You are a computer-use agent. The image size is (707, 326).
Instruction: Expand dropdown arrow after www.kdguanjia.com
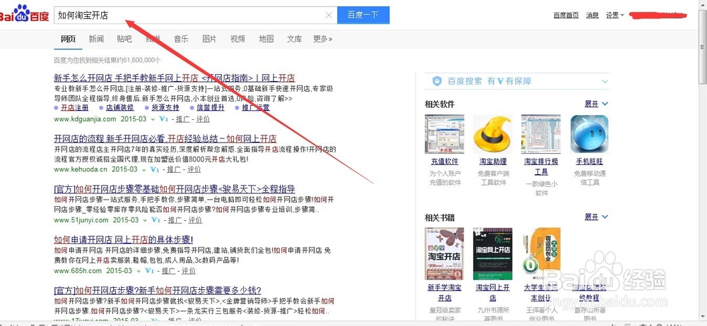coord(153,120)
